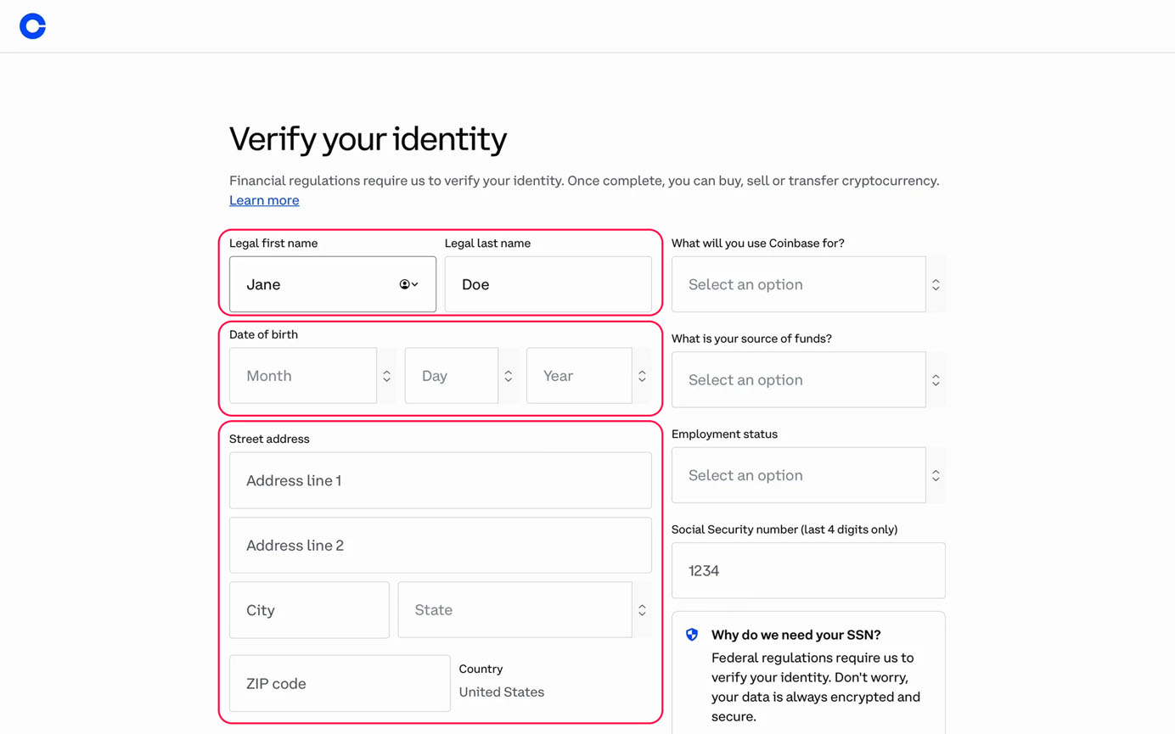
Task: Click the 'Learn more' link
Action: 264,200
